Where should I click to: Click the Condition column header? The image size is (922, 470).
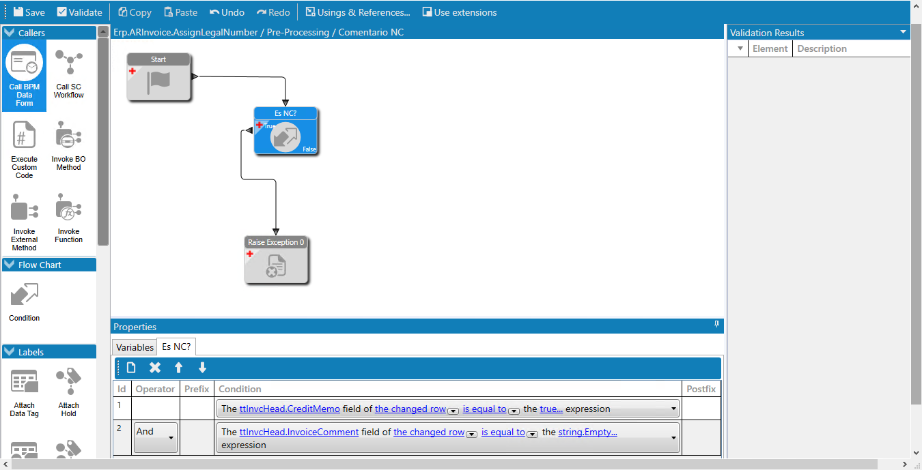pyautogui.click(x=449, y=389)
